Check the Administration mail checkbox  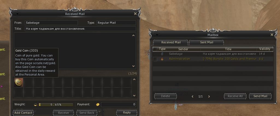pos(155,59)
